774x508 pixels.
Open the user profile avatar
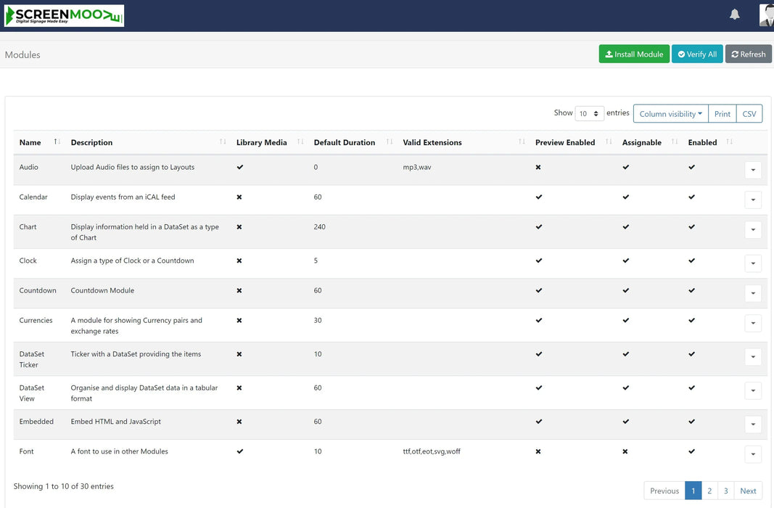click(766, 15)
